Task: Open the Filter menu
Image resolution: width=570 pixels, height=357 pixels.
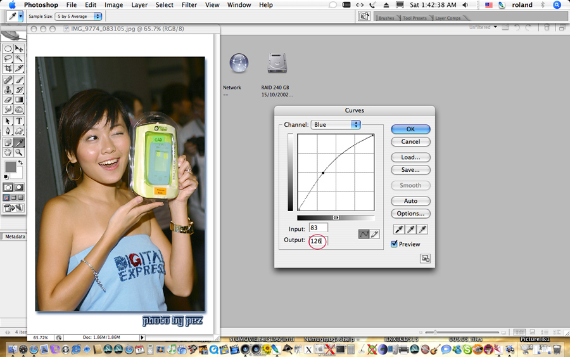Action: [x=189, y=4]
